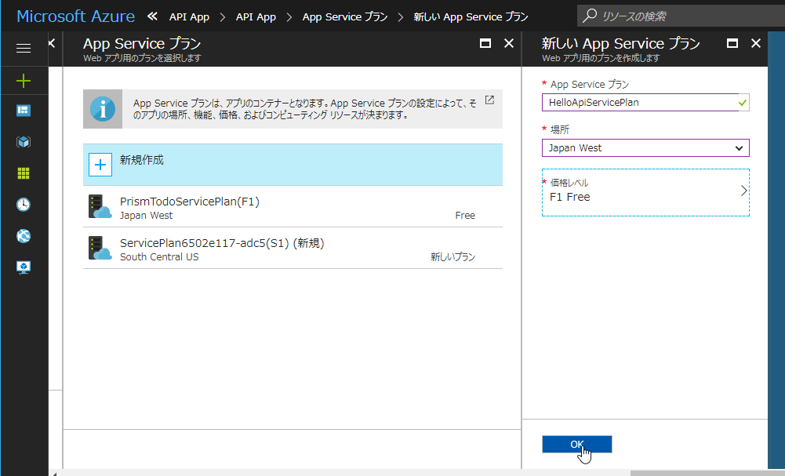Collapse breadcrumb with double chevron icon

152,16
